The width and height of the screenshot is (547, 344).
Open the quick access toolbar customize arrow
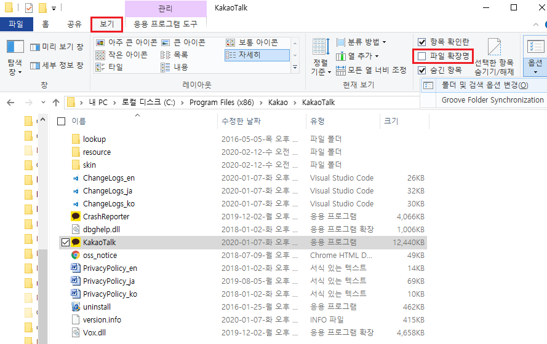click(x=54, y=8)
